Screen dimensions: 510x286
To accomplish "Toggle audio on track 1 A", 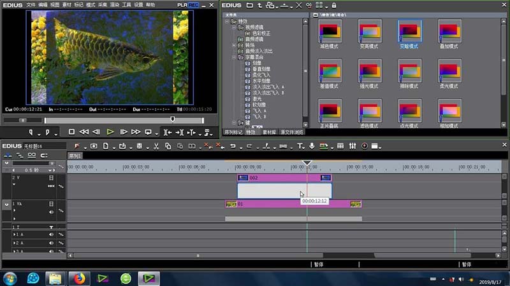I will click(x=52, y=235).
